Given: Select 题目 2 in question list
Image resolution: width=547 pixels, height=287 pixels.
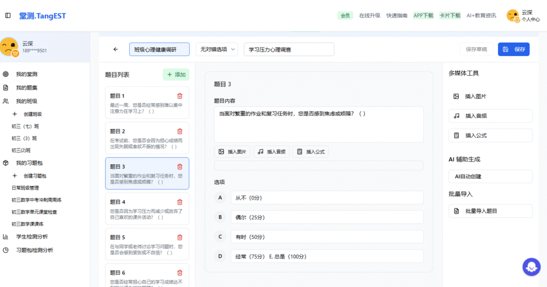Looking at the screenshot, I should coord(147,138).
